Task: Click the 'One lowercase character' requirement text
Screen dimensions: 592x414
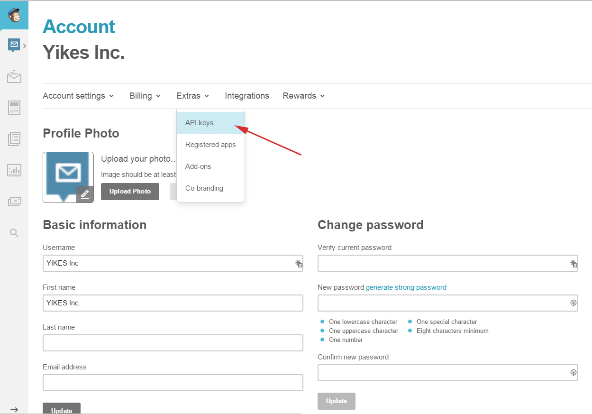Action: pos(363,322)
